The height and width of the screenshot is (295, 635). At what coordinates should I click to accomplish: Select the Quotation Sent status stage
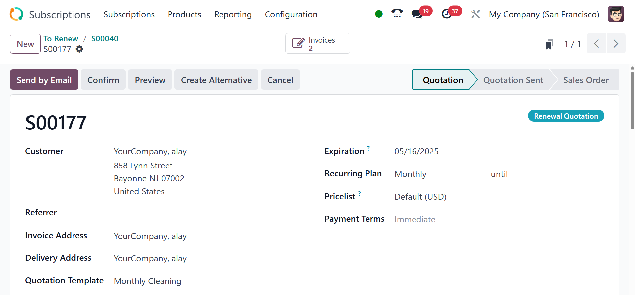(x=513, y=80)
